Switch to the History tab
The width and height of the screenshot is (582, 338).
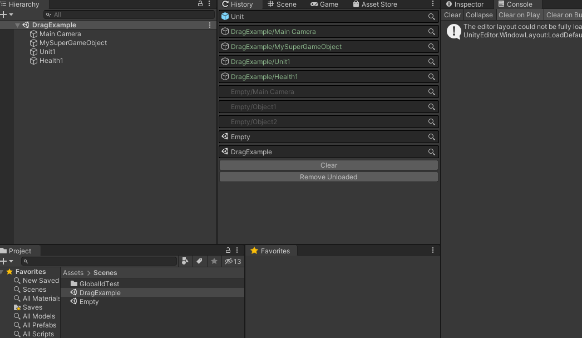[237, 4]
